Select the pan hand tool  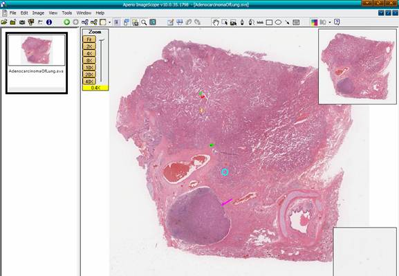coord(216,22)
